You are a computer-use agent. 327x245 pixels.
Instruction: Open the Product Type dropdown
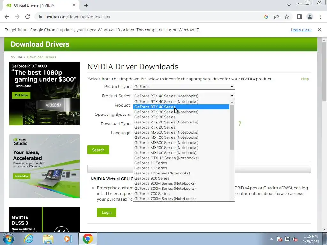pos(184,87)
